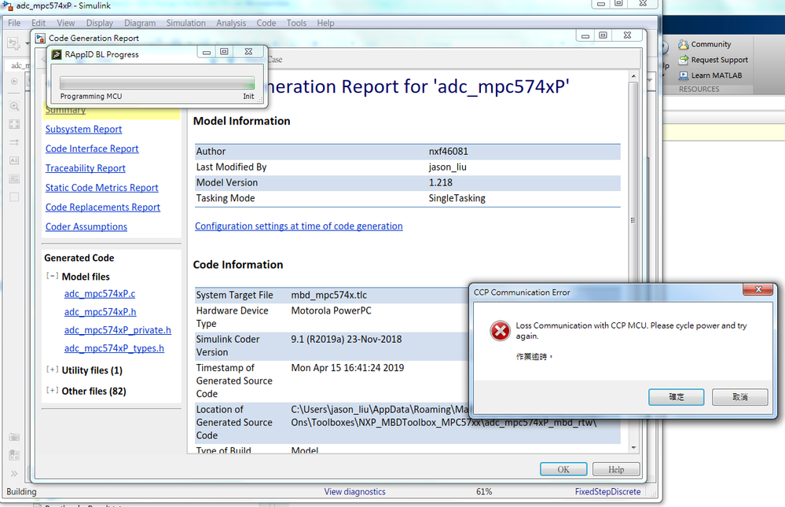Expand the Other files (82) section

point(52,390)
